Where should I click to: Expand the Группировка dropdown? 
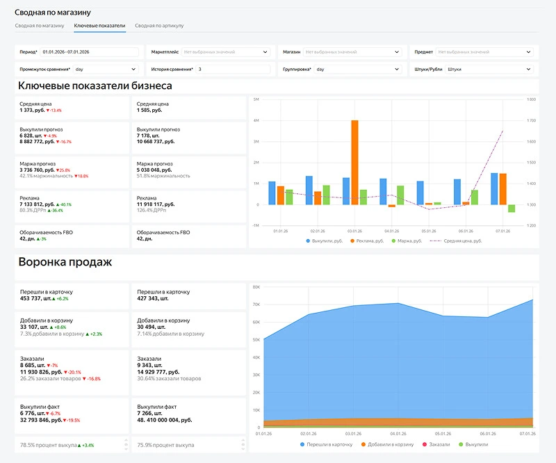pos(358,70)
